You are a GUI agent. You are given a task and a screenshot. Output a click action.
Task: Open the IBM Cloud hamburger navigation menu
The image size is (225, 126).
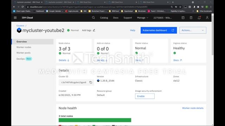point(15,18)
